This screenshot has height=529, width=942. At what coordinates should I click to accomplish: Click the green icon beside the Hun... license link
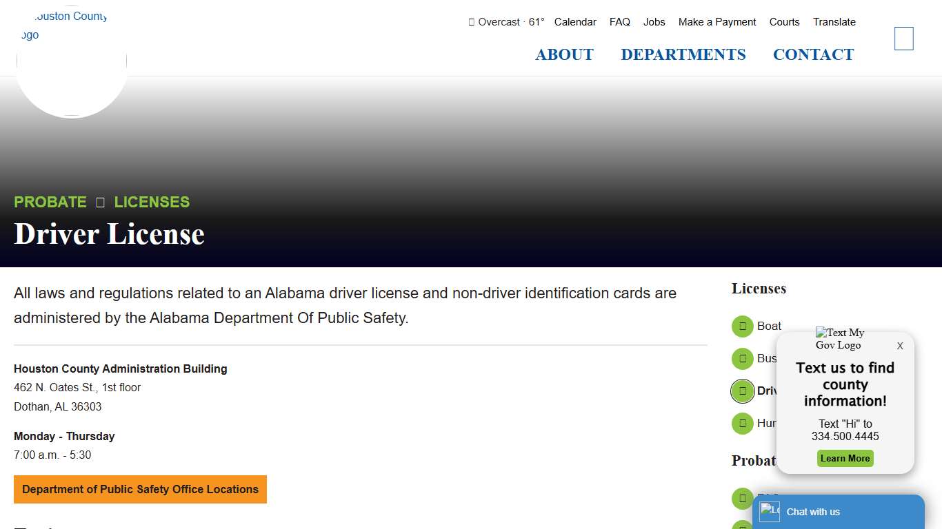click(742, 424)
